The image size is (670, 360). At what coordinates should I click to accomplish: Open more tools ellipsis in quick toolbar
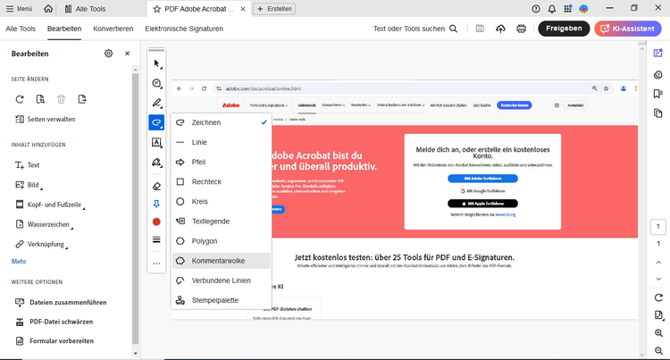tap(157, 264)
